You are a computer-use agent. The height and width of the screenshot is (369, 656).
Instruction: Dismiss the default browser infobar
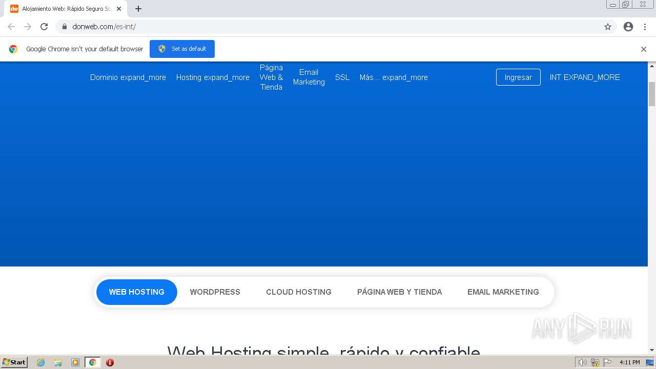coord(644,49)
